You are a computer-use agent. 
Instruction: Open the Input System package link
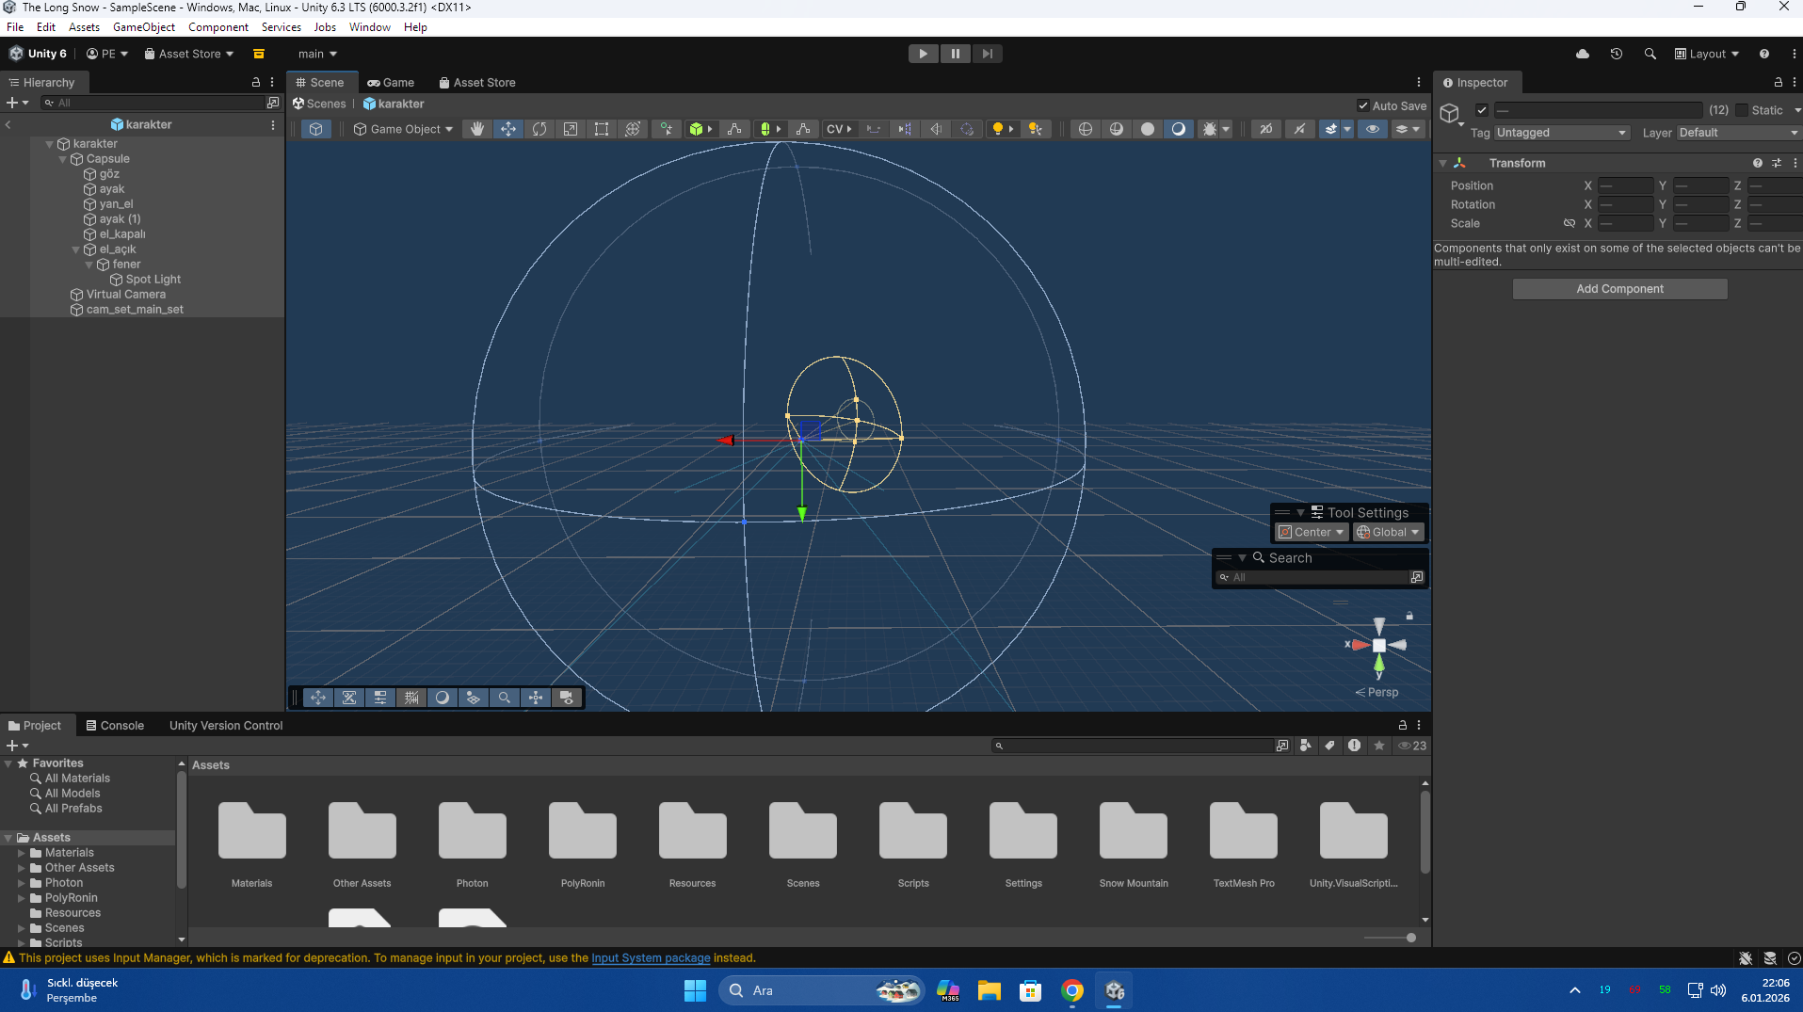[651, 957]
